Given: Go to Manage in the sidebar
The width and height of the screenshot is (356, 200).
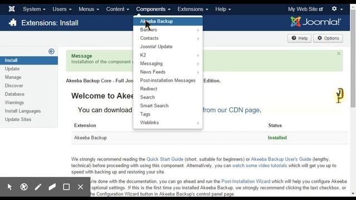Looking at the screenshot, I should pos(29,77).
